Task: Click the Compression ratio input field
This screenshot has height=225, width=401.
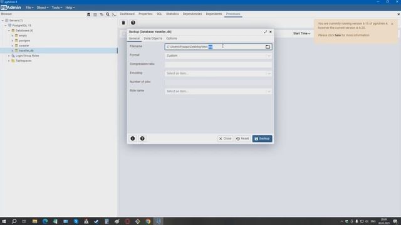Action: (218, 64)
